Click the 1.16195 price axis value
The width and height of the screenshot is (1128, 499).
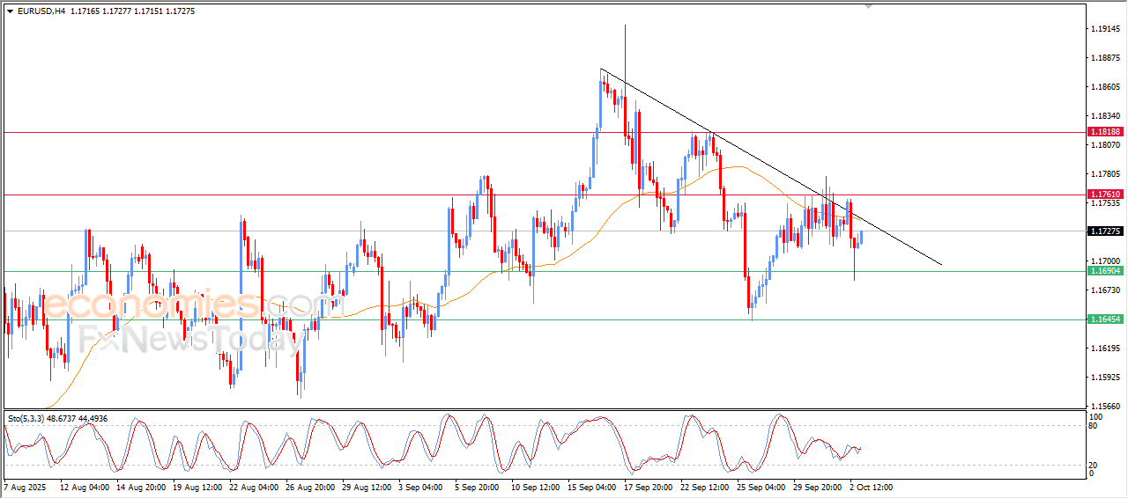(1105, 349)
